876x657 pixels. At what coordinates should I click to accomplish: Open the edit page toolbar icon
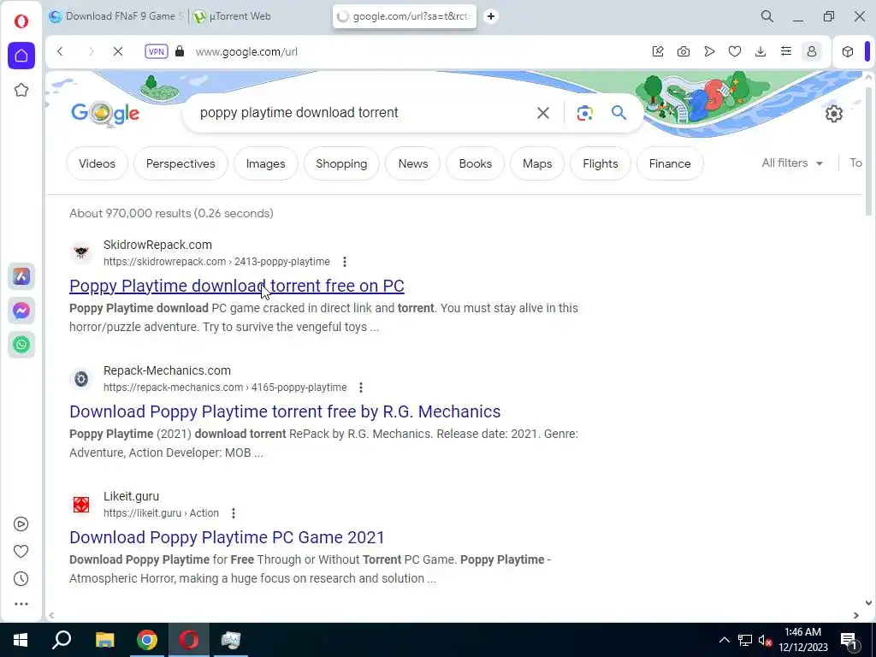click(658, 51)
